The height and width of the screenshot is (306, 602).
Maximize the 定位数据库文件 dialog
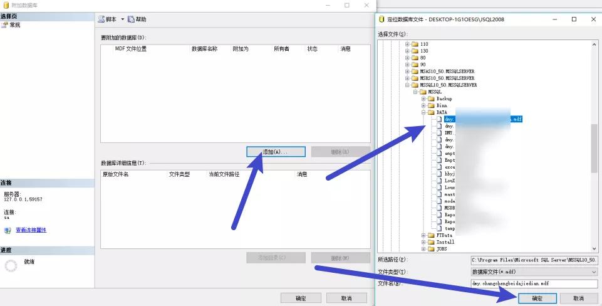pyautogui.click(x=574, y=19)
